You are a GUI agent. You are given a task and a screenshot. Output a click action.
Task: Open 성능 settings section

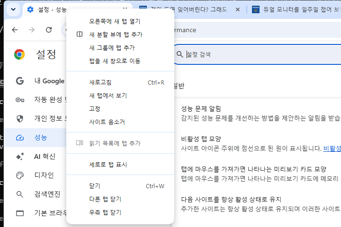(35, 138)
